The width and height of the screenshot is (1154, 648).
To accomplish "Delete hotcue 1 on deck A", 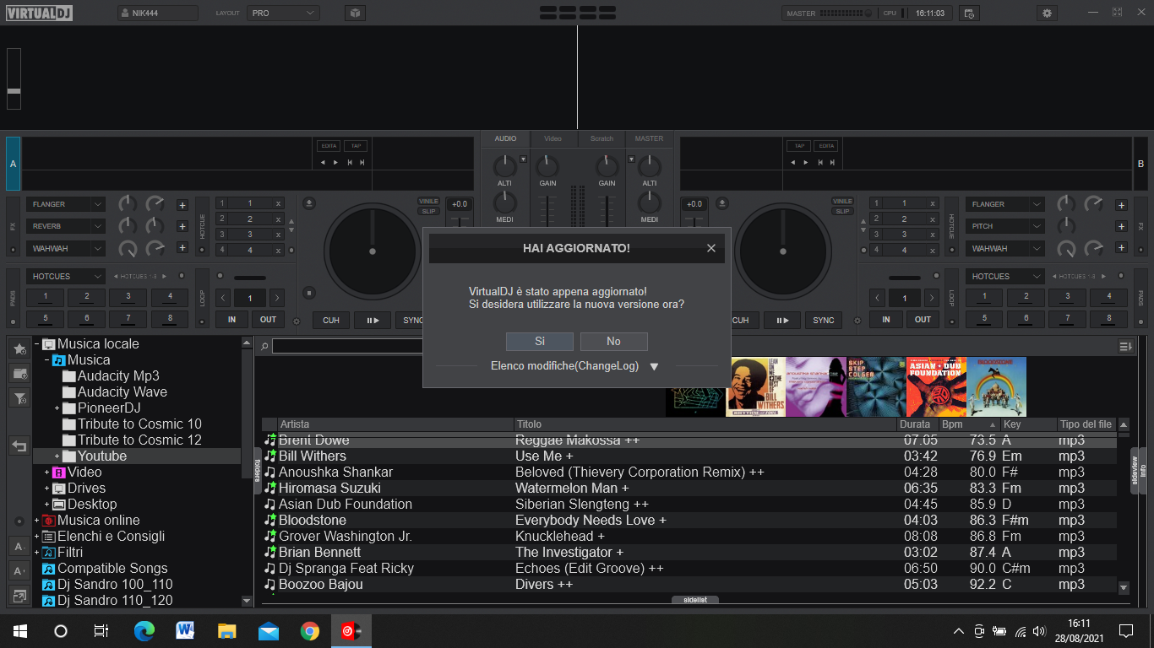I will pyautogui.click(x=278, y=203).
